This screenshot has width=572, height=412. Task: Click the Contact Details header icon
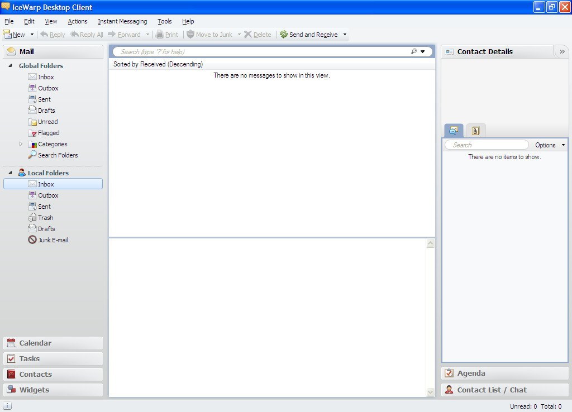[x=450, y=52]
